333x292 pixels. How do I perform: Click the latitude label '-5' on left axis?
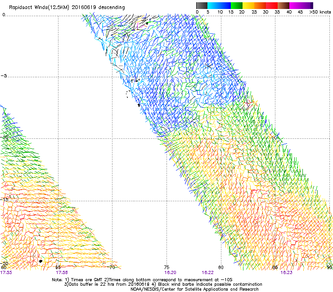coord(4,75)
